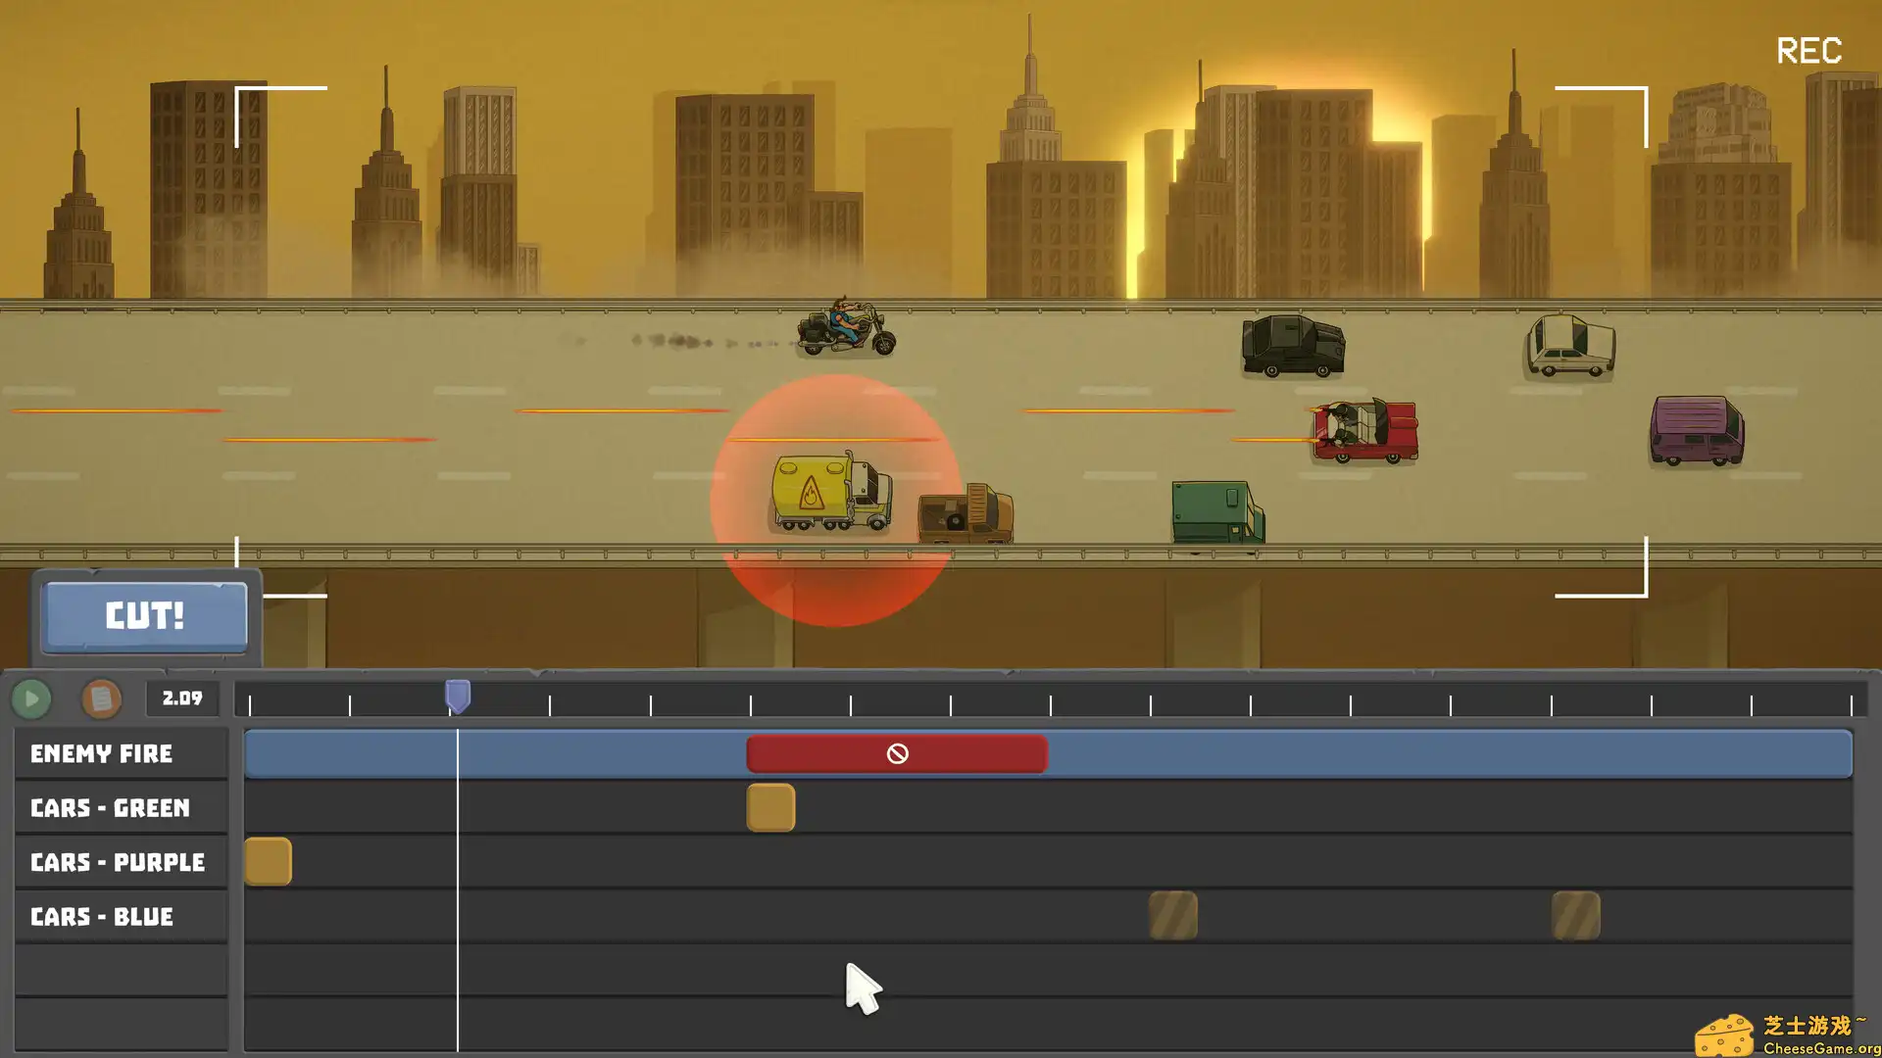Click the blue playhead marker on ruler
Viewport: 1882px width, 1058px height.
point(458,697)
